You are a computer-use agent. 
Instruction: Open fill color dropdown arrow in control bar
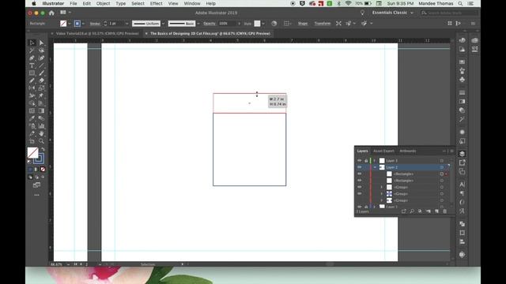[x=69, y=24]
